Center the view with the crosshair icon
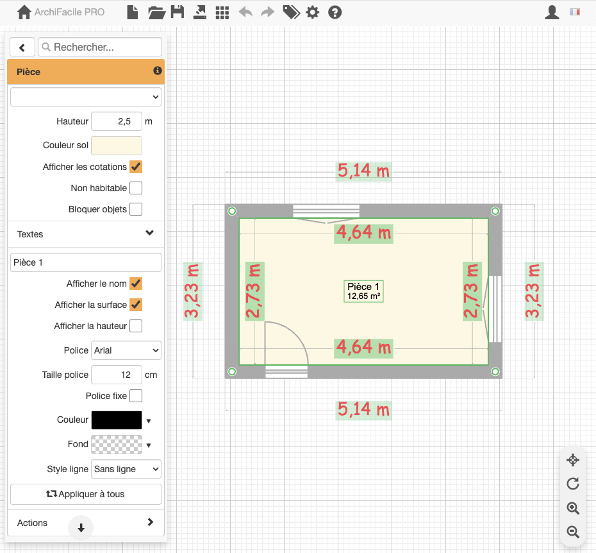Screen dimensions: 596x553 click(573, 460)
